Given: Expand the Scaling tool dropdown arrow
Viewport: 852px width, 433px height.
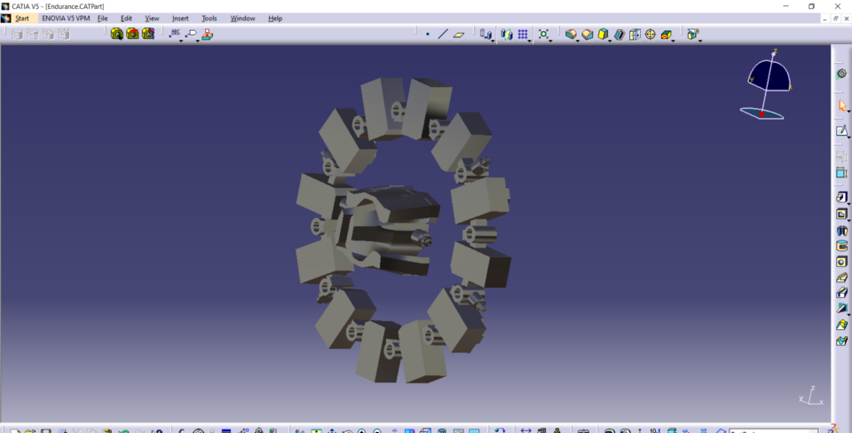Looking at the screenshot, I should point(550,42).
